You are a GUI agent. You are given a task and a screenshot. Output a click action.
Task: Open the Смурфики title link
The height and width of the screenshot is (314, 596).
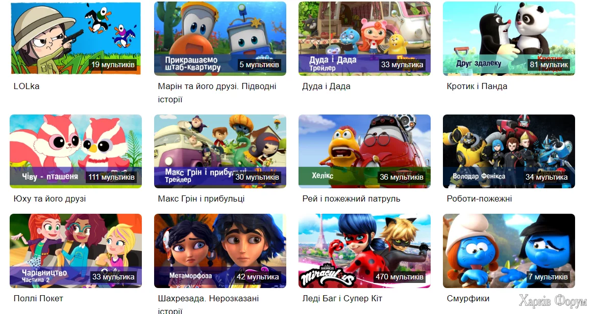click(x=468, y=298)
